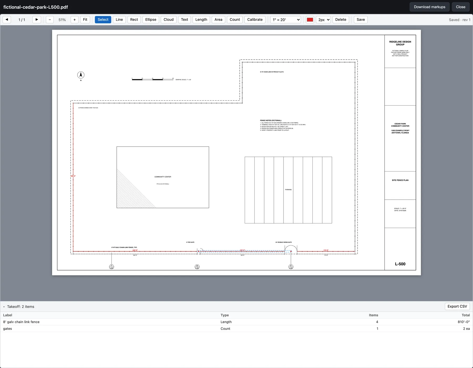Click the L-500 sheet number
The width and height of the screenshot is (473, 368).
(x=400, y=264)
